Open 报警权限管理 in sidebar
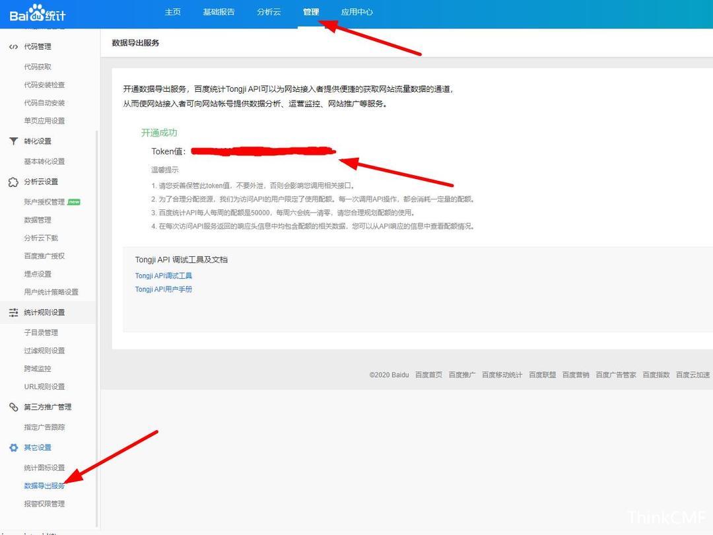Viewport: 713px width, 535px height. 45,503
